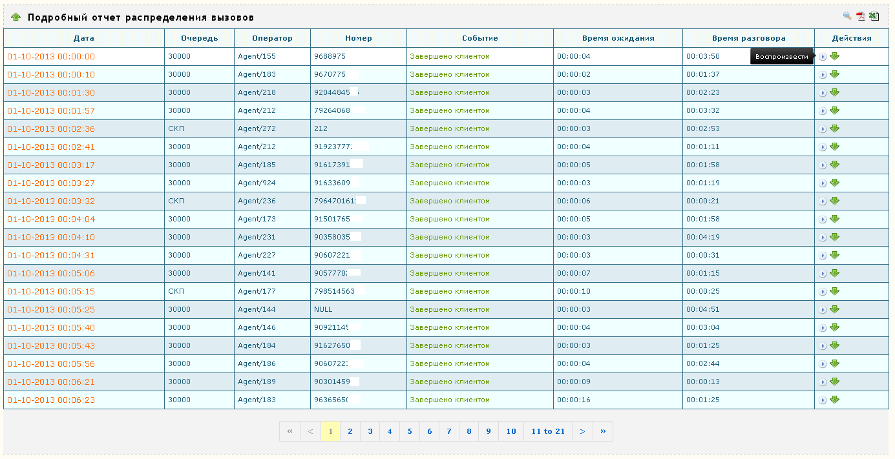
Task: Play recording for 01-10-2013 00:03:27 call
Action: click(x=823, y=183)
